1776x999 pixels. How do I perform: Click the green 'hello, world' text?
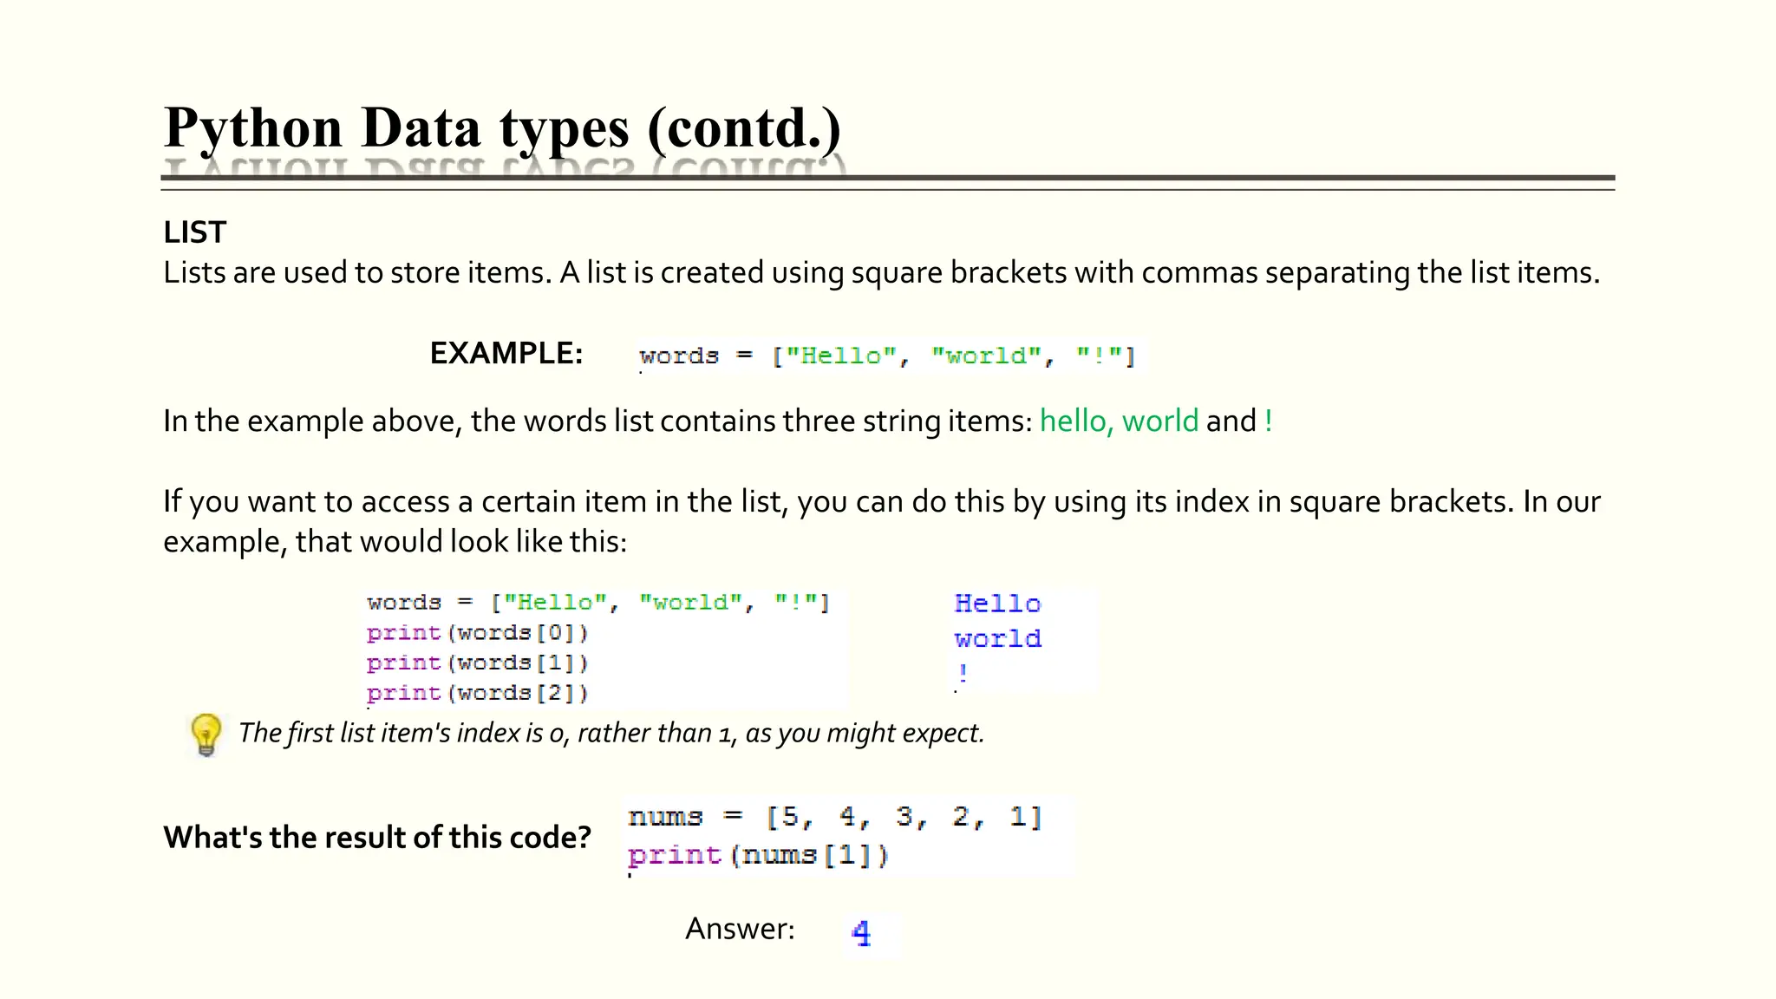click(x=1119, y=421)
